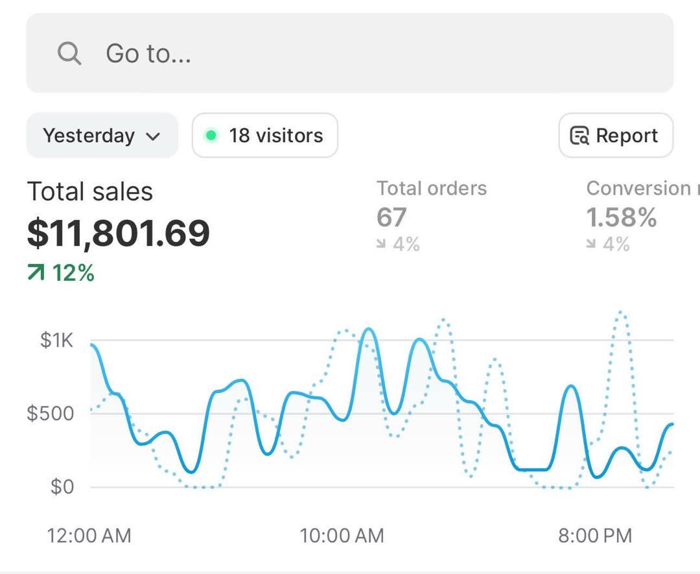The height and width of the screenshot is (574, 700).
Task: Click the solid sales line chart
Action: [382, 402]
